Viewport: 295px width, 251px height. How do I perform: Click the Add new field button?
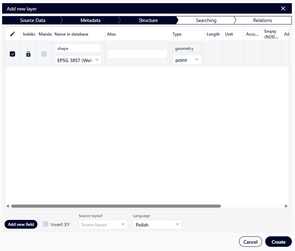[x=21, y=224]
